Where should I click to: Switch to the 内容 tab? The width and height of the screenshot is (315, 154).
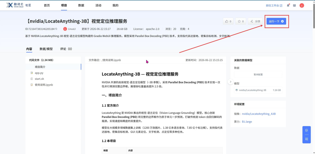click(x=29, y=49)
